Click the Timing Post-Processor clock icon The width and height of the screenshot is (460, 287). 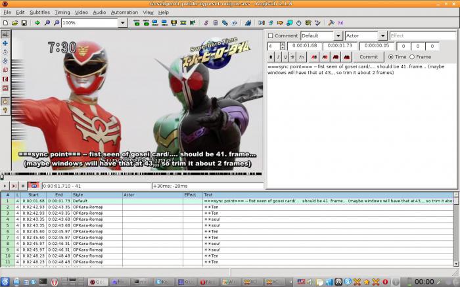[x=298, y=23]
